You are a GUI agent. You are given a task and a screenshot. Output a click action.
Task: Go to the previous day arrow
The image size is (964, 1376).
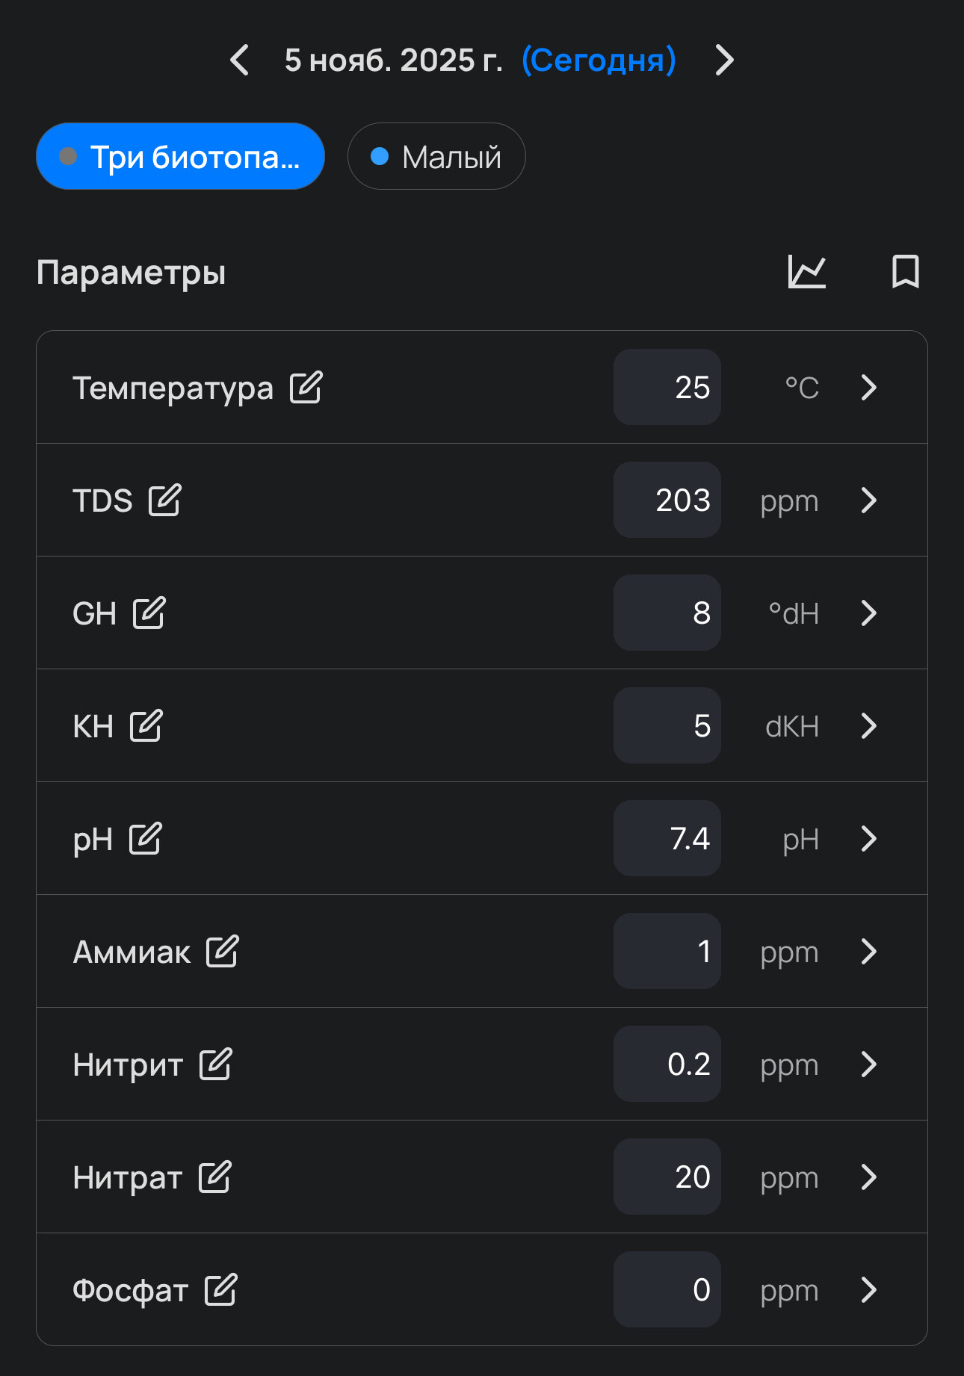tap(240, 60)
